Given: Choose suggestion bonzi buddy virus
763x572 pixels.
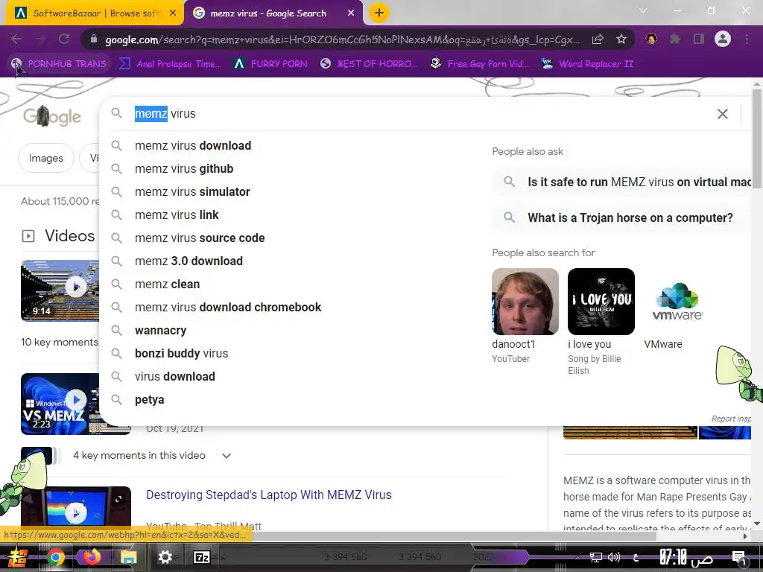Looking at the screenshot, I should pyautogui.click(x=181, y=354).
